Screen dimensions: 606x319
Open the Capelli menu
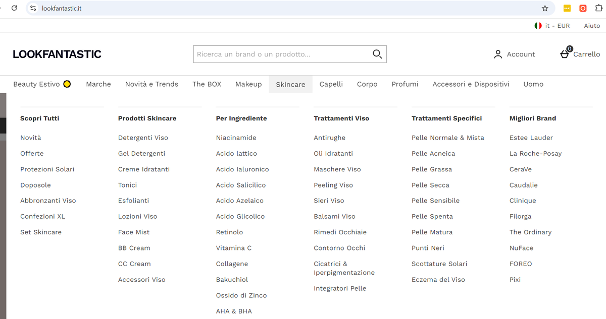[x=331, y=84]
